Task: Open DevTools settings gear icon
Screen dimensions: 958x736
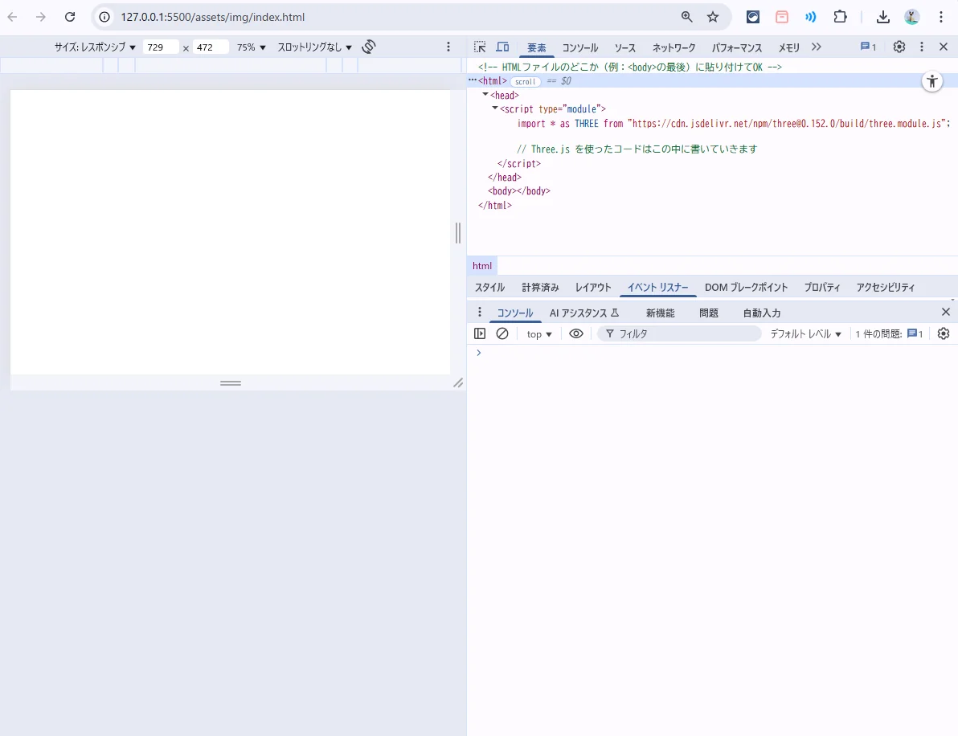Action: coord(899,47)
